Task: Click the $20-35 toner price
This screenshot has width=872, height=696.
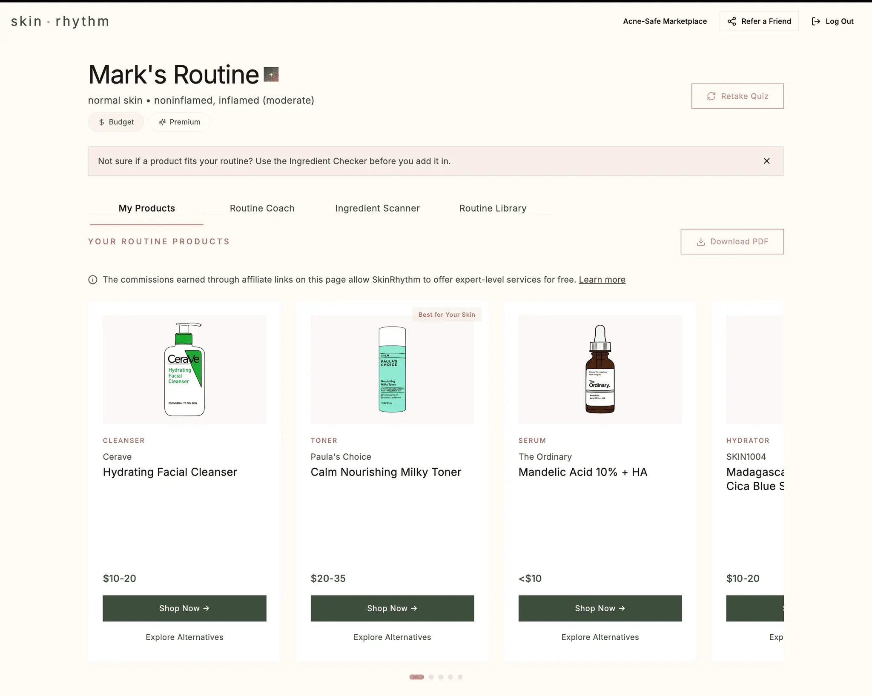Action: (328, 579)
